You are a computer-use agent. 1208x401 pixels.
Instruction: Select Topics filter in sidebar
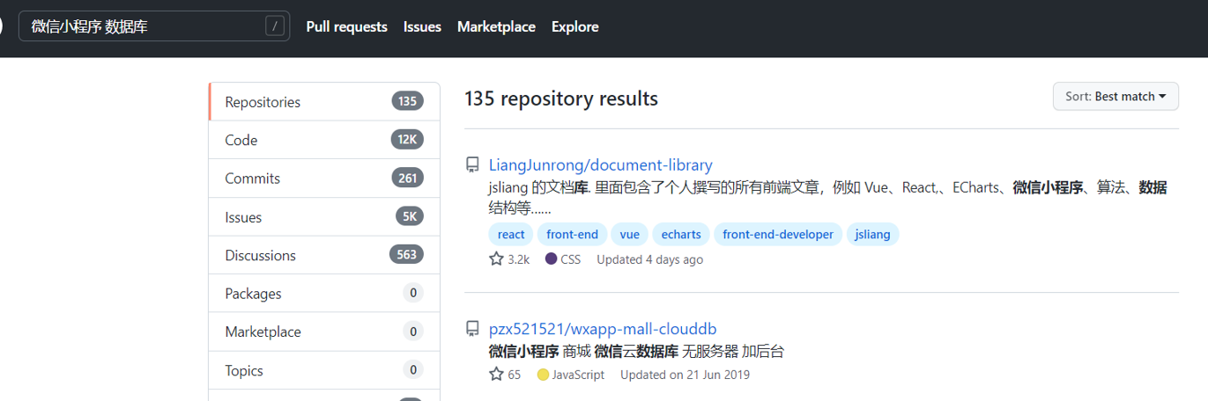[324, 370]
